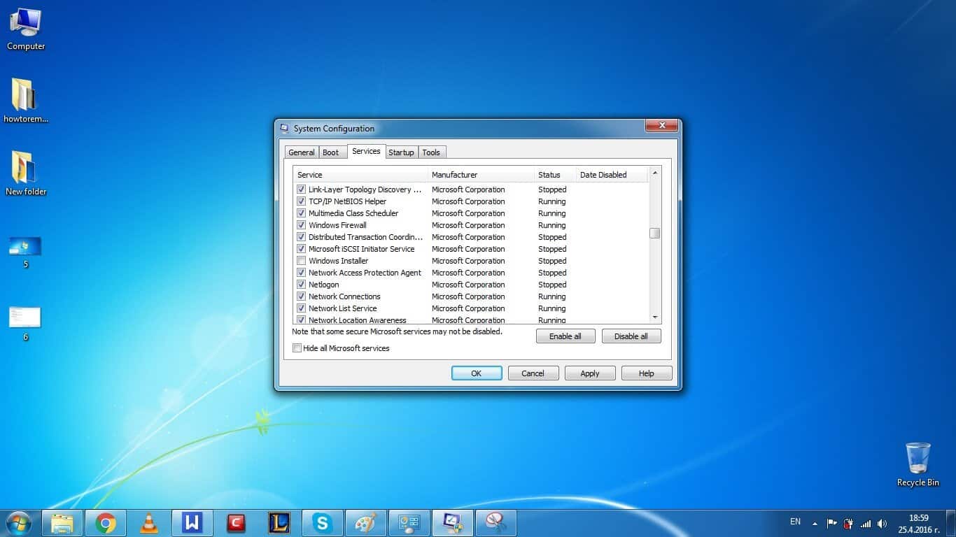Switch to the Tools tab
This screenshot has height=537, width=956.
[431, 152]
